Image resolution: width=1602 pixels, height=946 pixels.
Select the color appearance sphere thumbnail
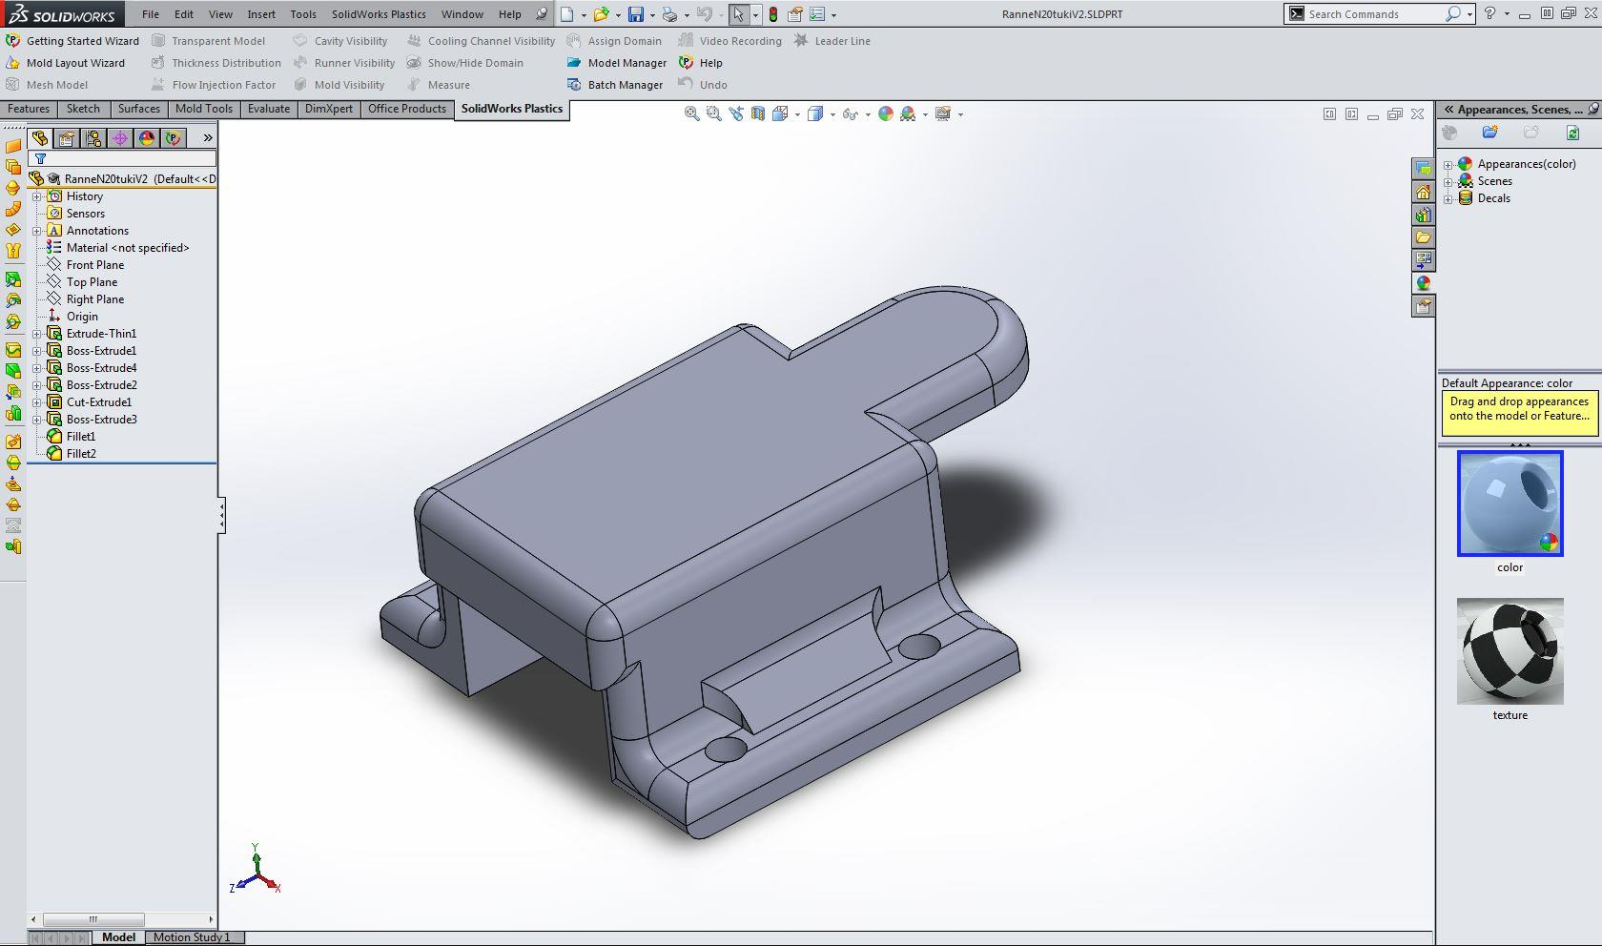pyautogui.click(x=1510, y=504)
